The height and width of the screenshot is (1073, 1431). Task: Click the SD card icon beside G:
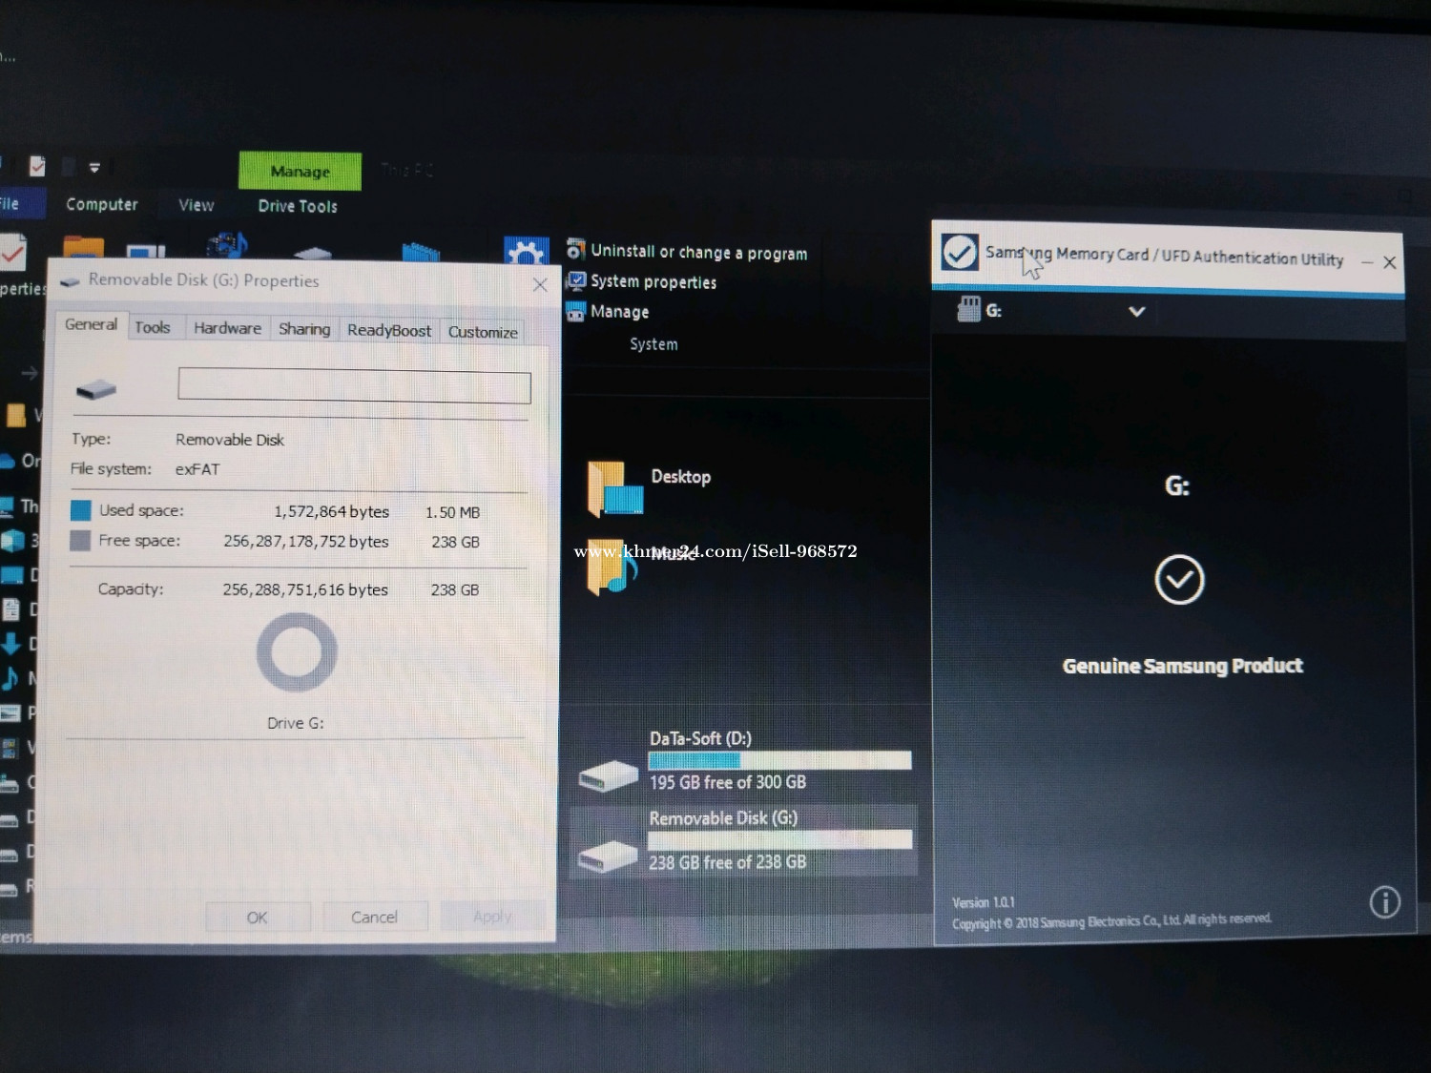[968, 309]
